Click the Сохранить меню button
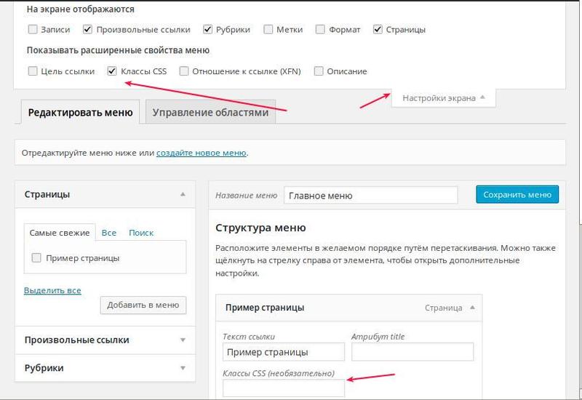 517,195
